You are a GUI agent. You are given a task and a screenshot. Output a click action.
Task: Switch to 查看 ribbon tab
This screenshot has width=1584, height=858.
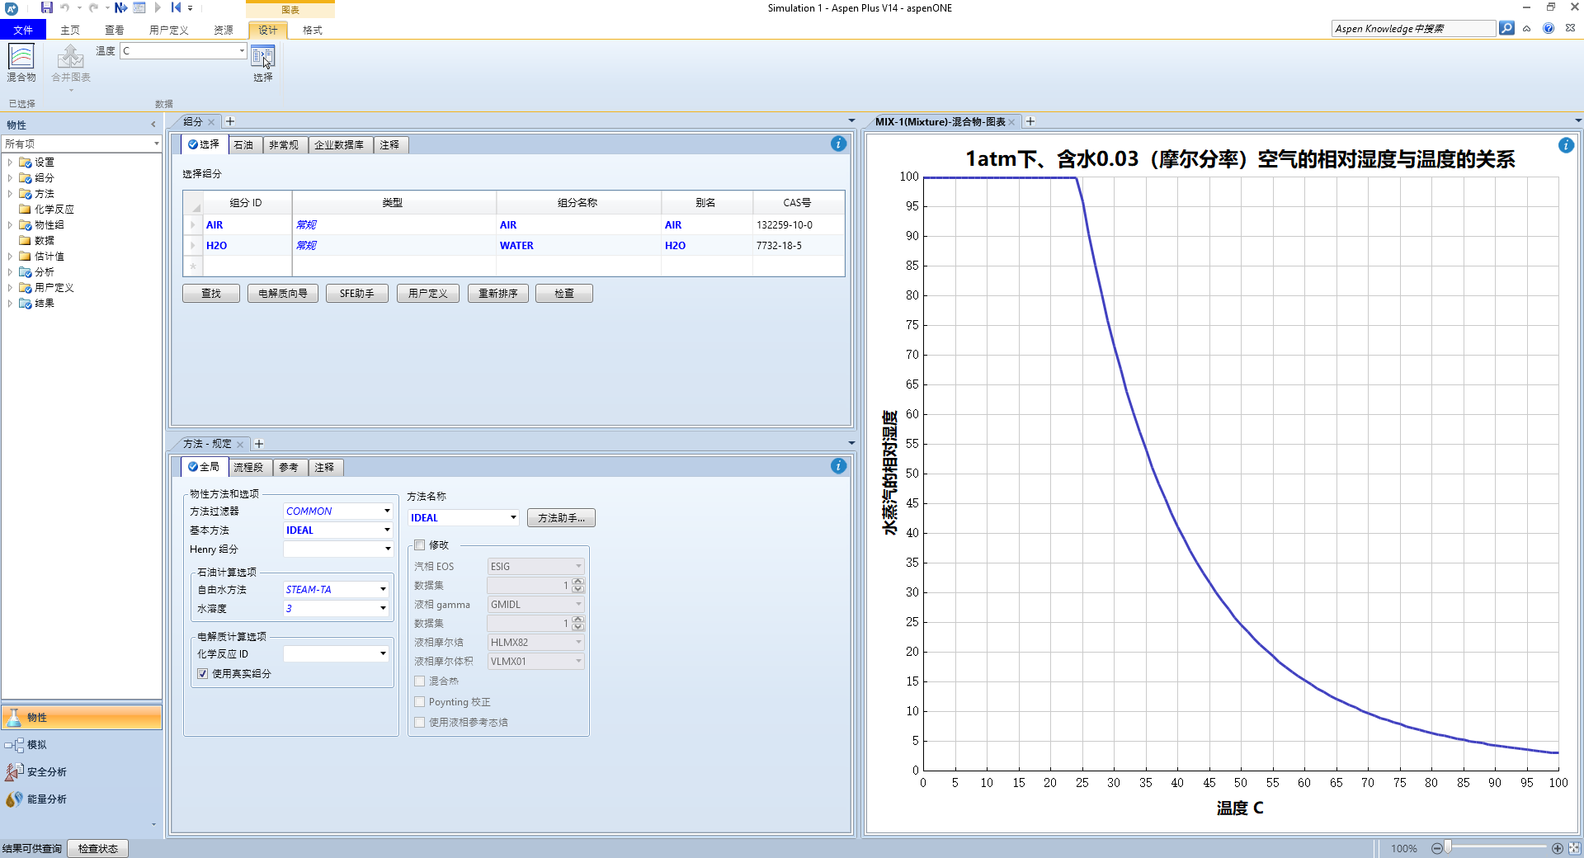(115, 30)
